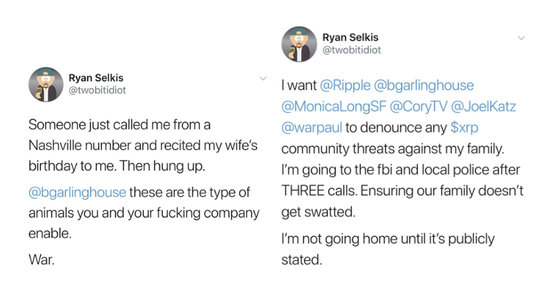
Task: Click the Ryan Selkis name in right tweet
Action: click(x=350, y=37)
